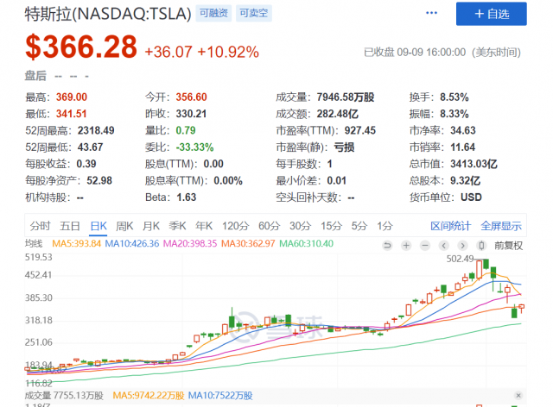
Task: Click the 市盈率(TTM) value 927.45
Action: click(x=359, y=130)
